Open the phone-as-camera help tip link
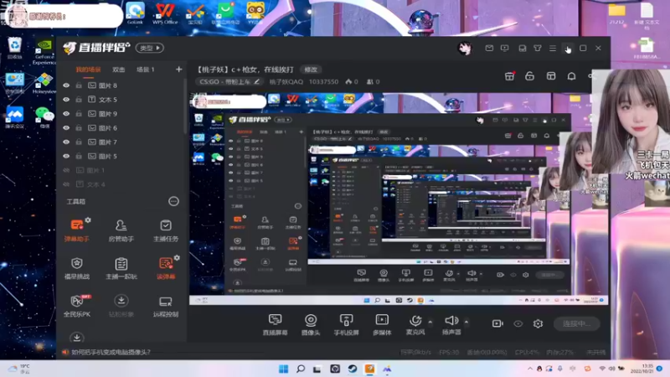This screenshot has height=377, width=670. (x=111, y=352)
